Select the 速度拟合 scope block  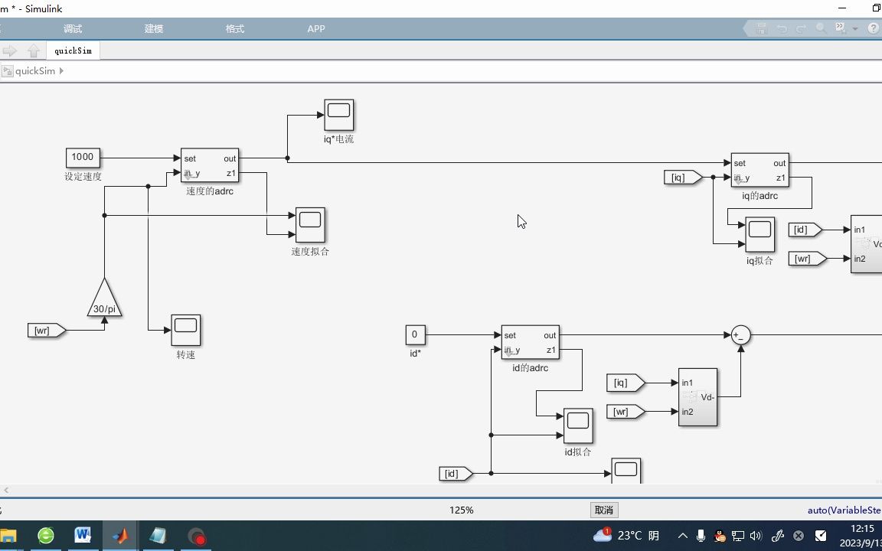310,225
